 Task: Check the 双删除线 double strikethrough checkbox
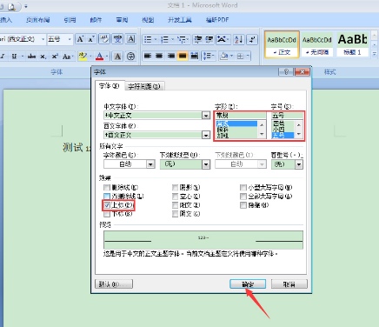(x=107, y=197)
